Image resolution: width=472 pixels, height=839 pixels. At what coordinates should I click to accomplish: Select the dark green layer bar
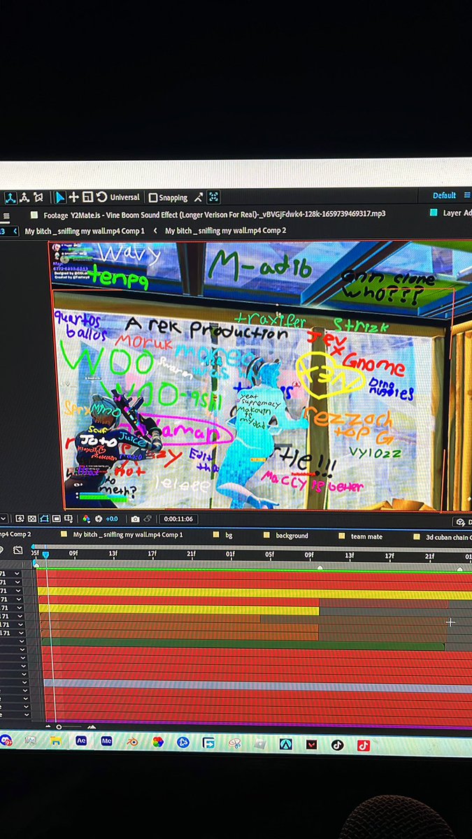tap(243, 643)
